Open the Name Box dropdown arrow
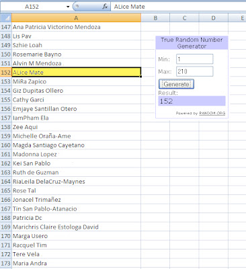The height and width of the screenshot is (269, 246). tap(68, 7)
